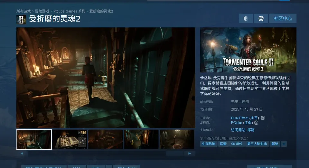Select the 解谜 tag
The width and height of the screenshot is (309, 168).
click(275, 144)
